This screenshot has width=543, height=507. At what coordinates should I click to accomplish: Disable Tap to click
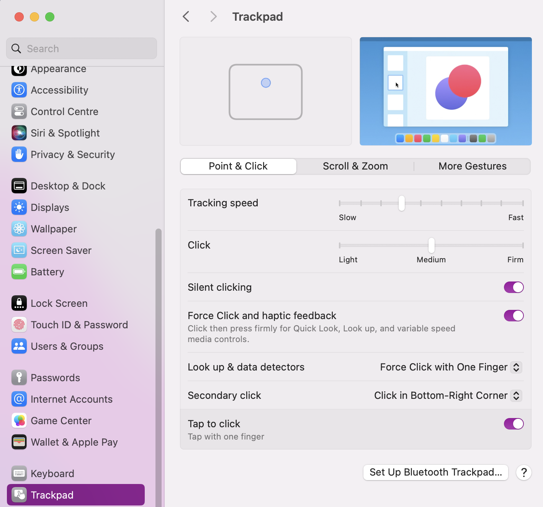coord(514,424)
